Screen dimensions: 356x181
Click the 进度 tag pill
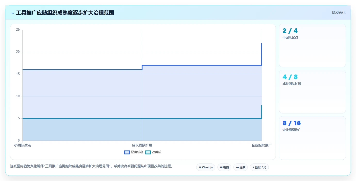coord(241,167)
